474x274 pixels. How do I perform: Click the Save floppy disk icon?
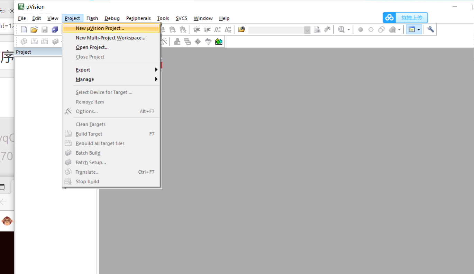point(45,30)
